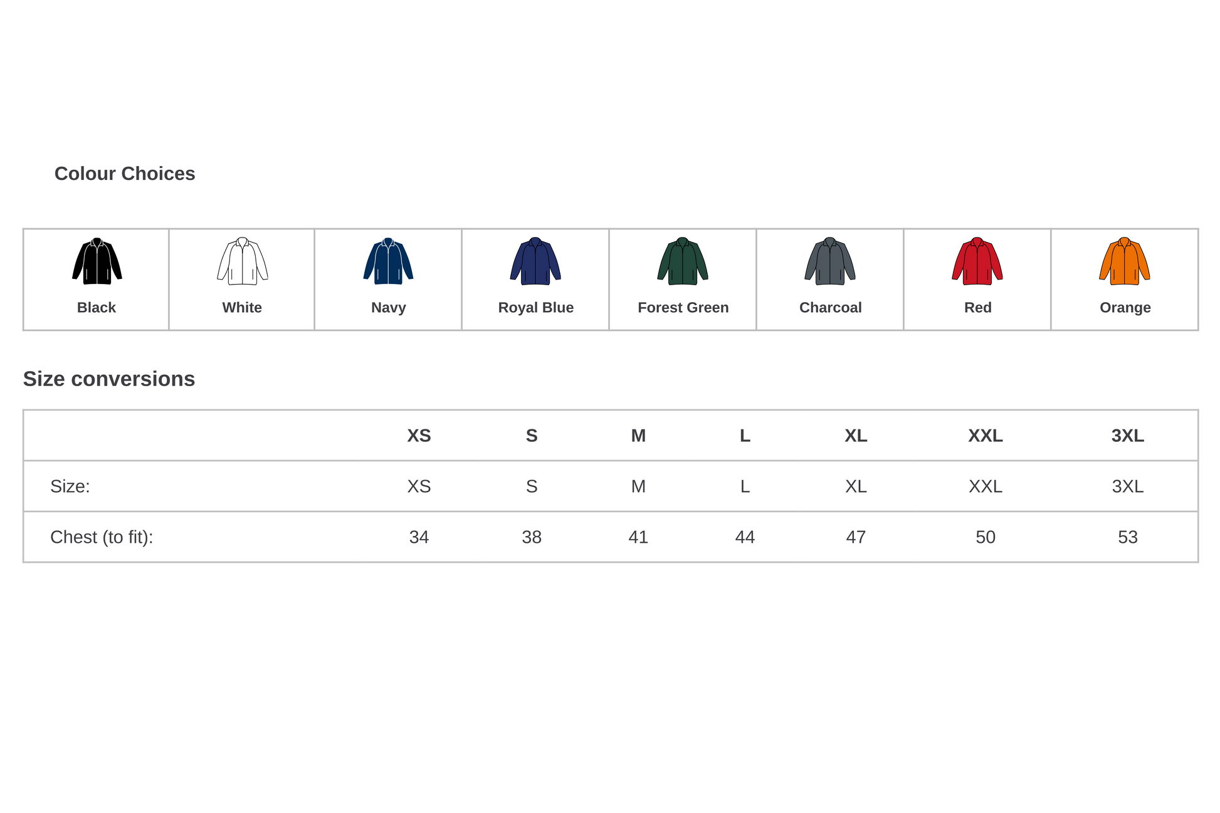Click the 3XL column header
The width and height of the screenshot is (1220, 813).
click(1128, 436)
